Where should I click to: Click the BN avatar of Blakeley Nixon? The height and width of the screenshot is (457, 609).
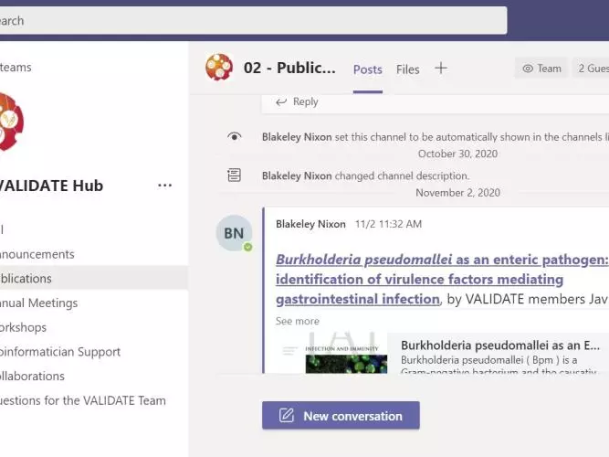coord(235,233)
